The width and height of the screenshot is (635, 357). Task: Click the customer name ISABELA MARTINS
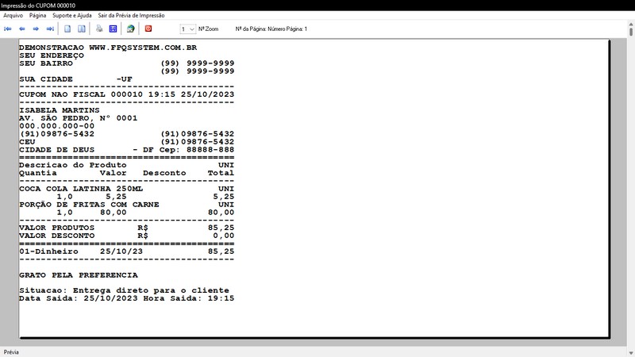[59, 110]
